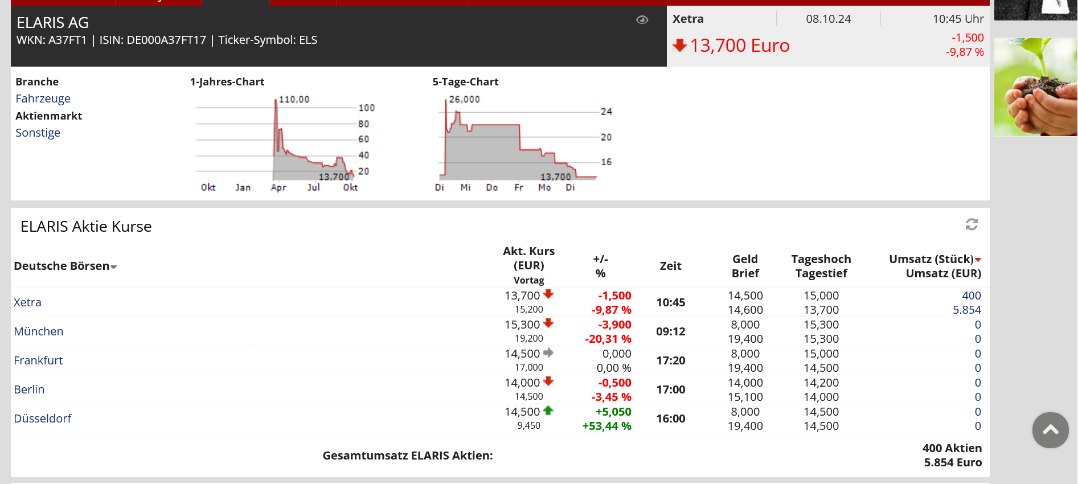
Task: Click the red down arrow in München row
Action: [548, 323]
